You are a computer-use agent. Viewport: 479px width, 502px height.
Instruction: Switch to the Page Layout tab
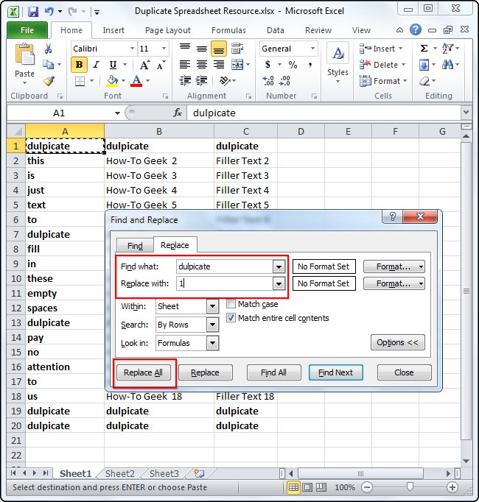click(168, 30)
